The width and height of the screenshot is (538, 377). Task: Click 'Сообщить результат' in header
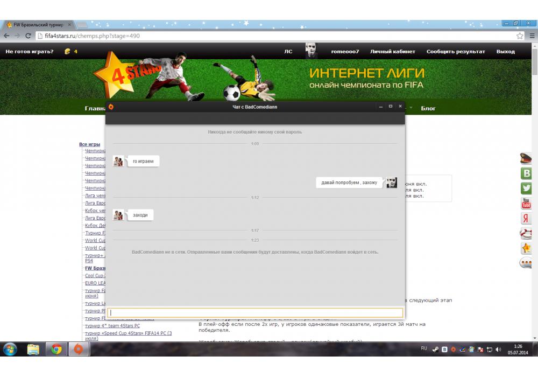click(x=456, y=52)
